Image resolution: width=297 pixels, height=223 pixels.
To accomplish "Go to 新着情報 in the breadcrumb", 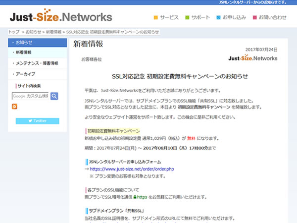I will click(53, 32).
